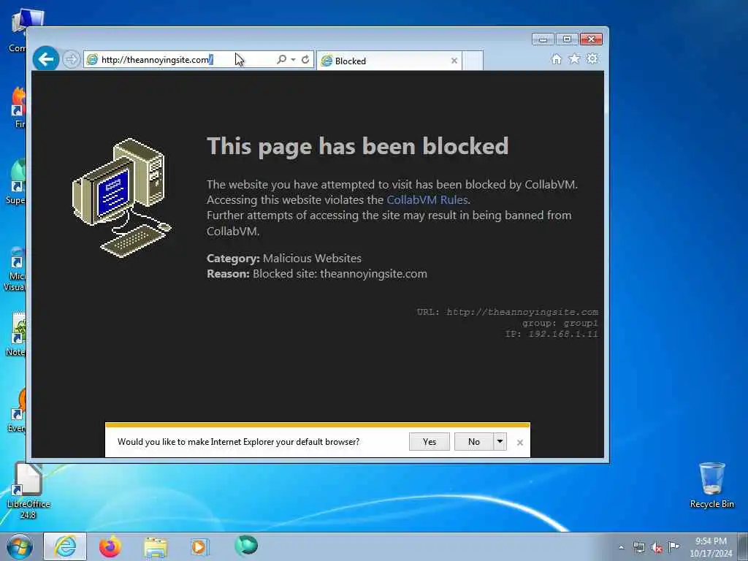
Task: Click the 'This page has been blocked' heading
Action: [358, 146]
